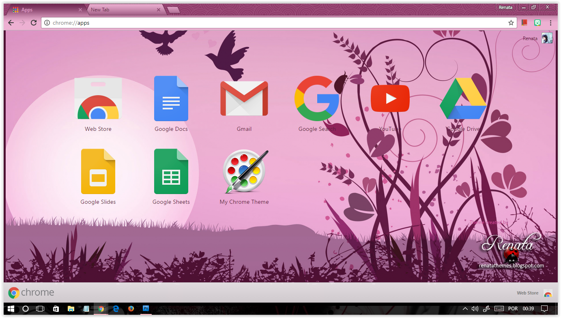The width and height of the screenshot is (561, 318).
Task: Open the Chrome three-dot menu
Action: [x=550, y=23]
